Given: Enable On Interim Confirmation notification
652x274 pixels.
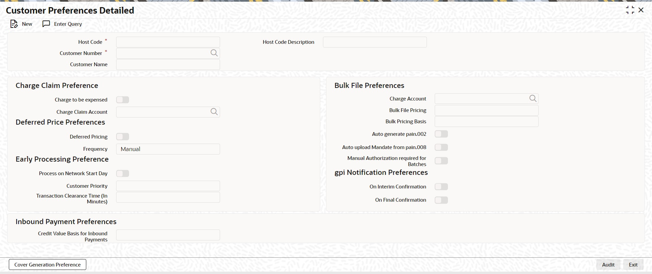Looking at the screenshot, I should (441, 187).
